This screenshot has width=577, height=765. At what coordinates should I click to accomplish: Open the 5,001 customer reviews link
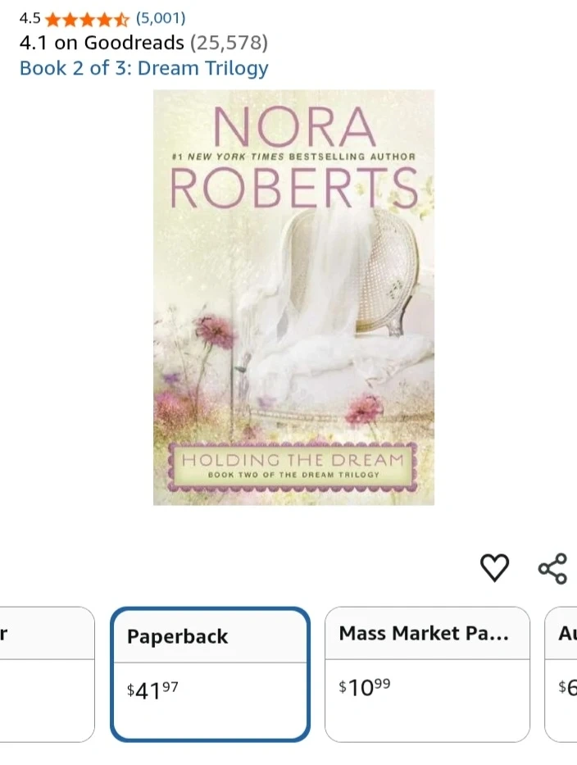point(161,19)
